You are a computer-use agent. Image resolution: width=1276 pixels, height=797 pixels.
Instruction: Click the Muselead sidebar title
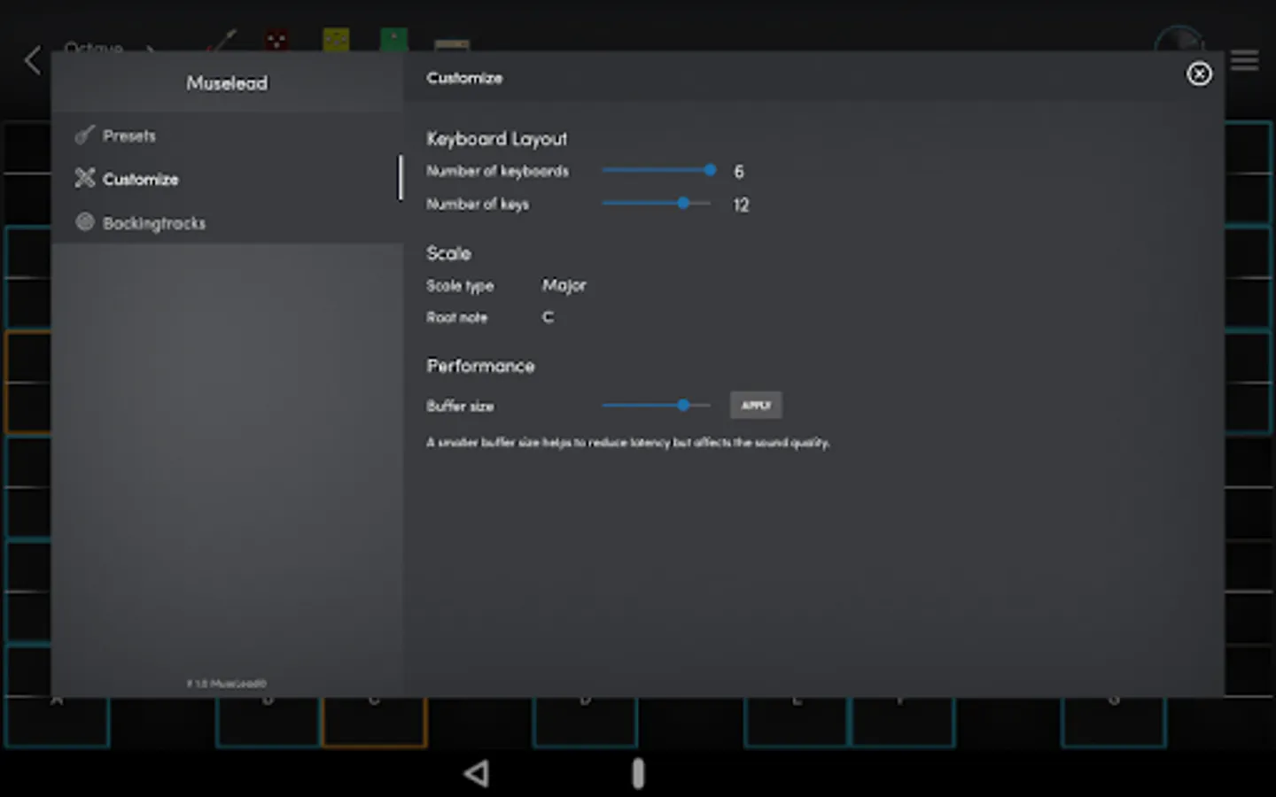tap(227, 83)
